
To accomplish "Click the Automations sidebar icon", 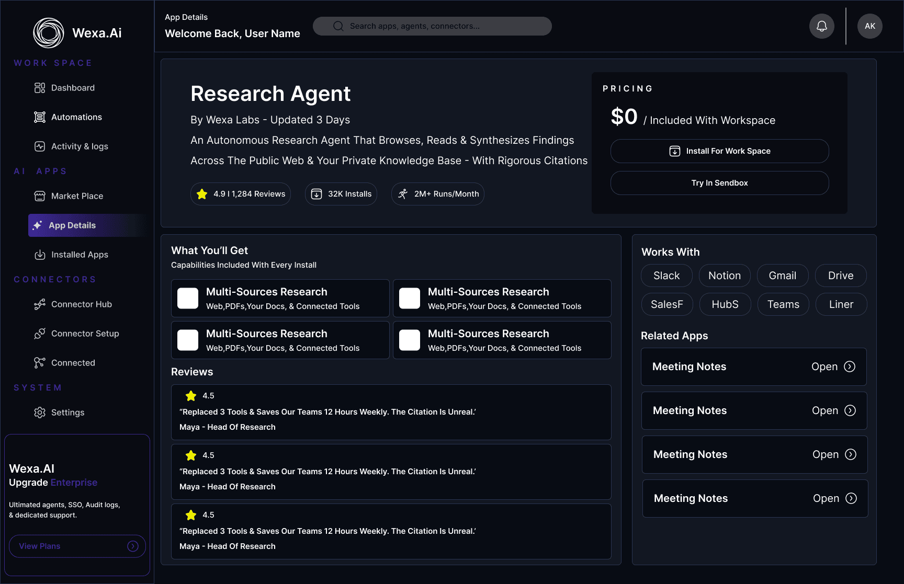I will [40, 117].
